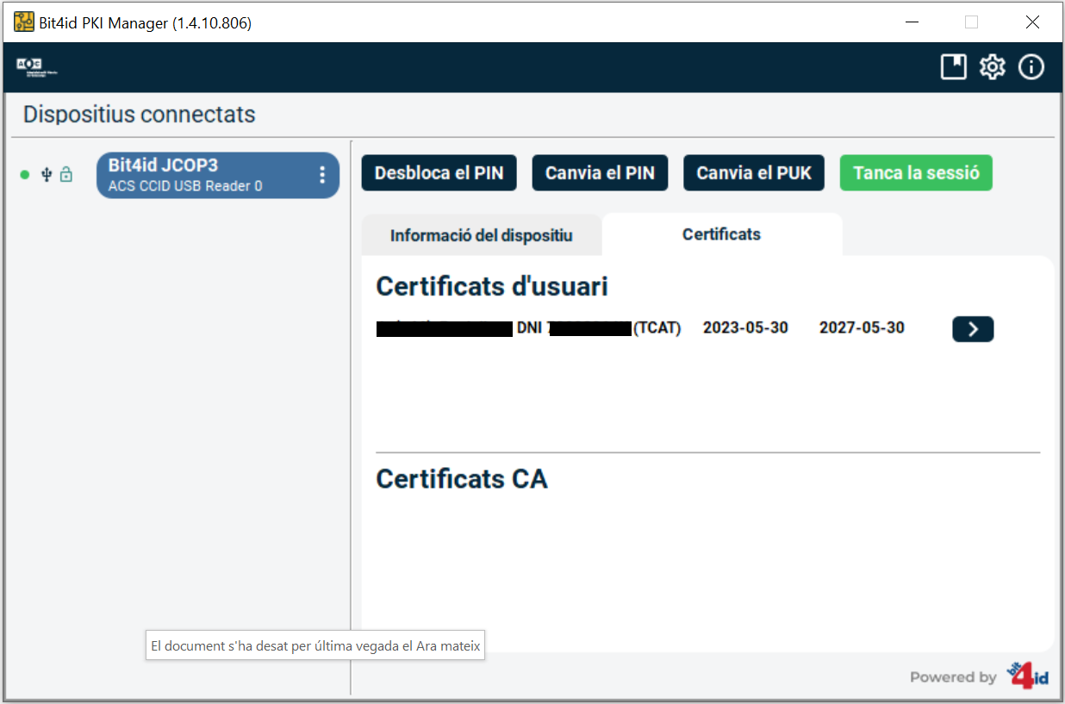Switch to Certificats tab
Screen dimensions: 1065x704
pos(722,234)
